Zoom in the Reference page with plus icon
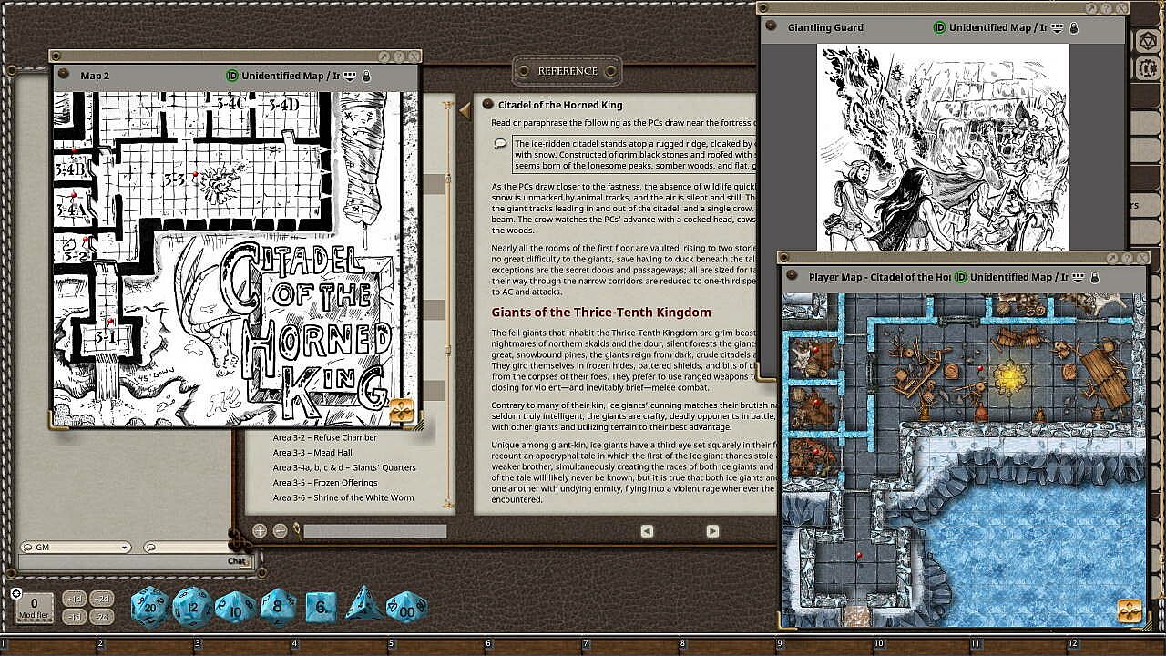The image size is (1166, 656). pyautogui.click(x=260, y=531)
